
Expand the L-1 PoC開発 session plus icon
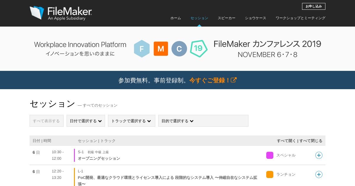point(319,174)
